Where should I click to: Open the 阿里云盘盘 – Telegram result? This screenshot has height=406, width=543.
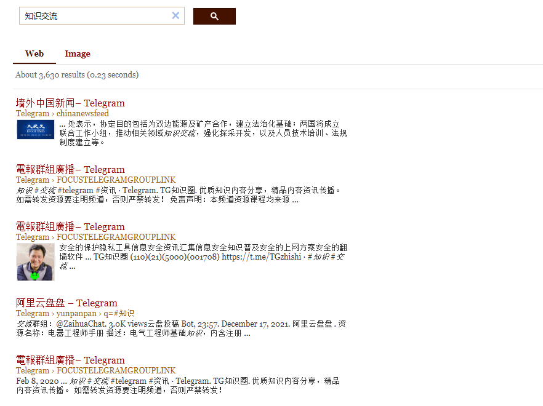(x=66, y=303)
